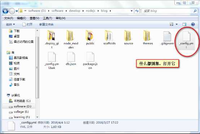Select the node_modules folder
200x134 pixels.
[71, 39]
